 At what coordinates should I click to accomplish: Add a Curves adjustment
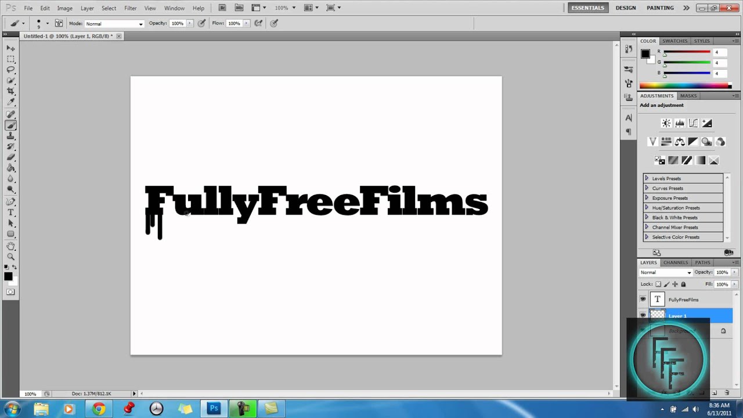point(693,123)
